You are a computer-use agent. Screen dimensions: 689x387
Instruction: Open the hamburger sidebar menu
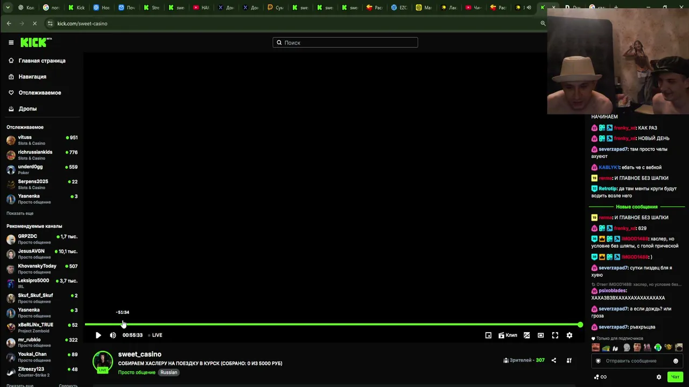[11, 42]
